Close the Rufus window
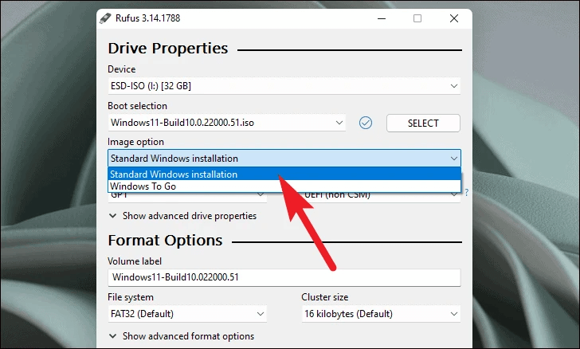This screenshot has height=349, width=580. coord(453,18)
